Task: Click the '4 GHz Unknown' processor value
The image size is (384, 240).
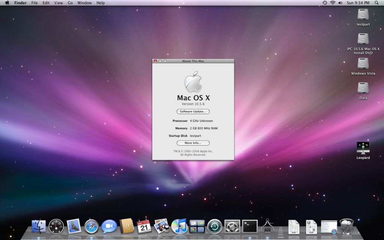Action: (201, 121)
